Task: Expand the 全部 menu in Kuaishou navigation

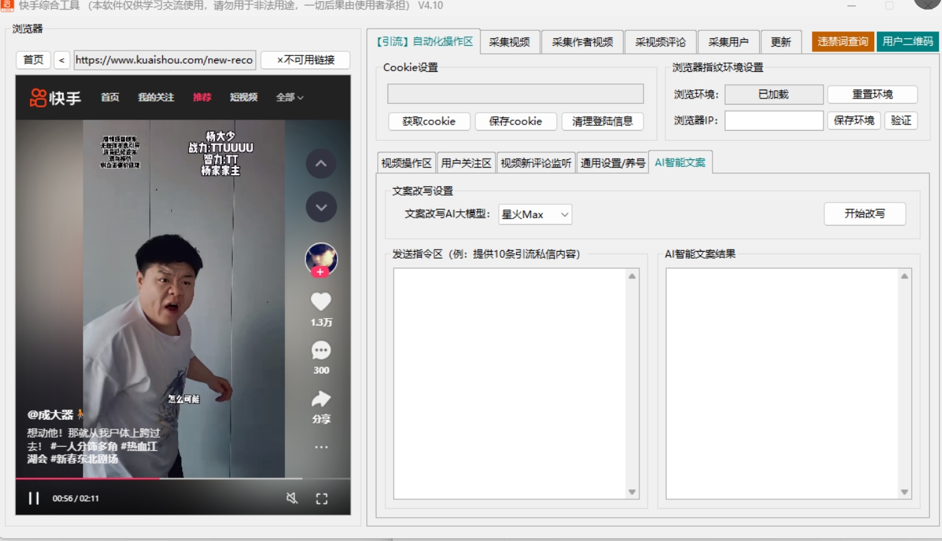Action: point(290,98)
